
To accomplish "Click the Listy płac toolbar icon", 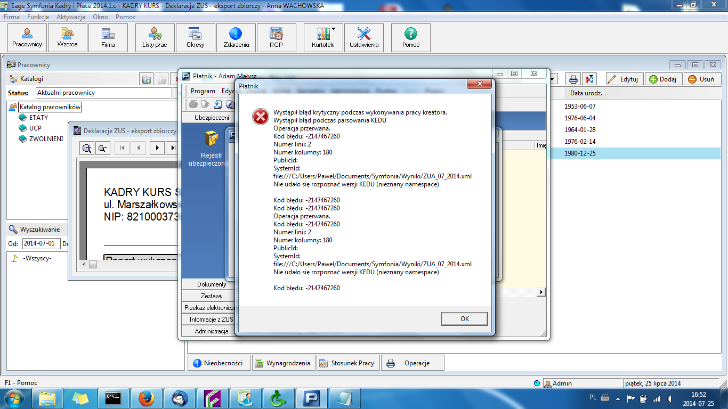I will click(x=155, y=38).
